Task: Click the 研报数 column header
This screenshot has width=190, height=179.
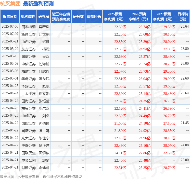Action: click(x=78, y=17)
